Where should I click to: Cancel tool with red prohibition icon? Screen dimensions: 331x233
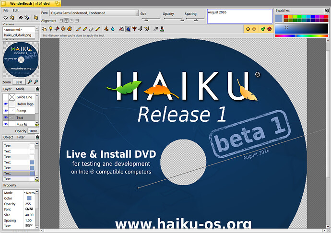pyautogui.click(x=270, y=29)
